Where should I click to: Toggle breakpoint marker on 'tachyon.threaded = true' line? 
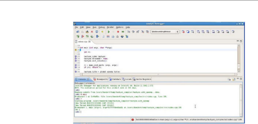click(x=76, y=59)
